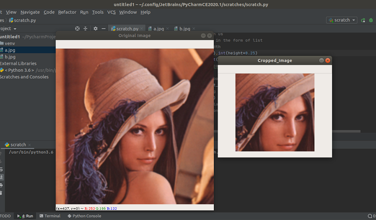
Task: Close the Original Image window
Action: coord(209,36)
